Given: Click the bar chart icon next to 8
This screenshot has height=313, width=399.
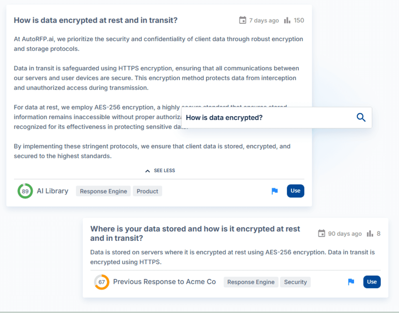Looking at the screenshot, I should pyautogui.click(x=370, y=234).
